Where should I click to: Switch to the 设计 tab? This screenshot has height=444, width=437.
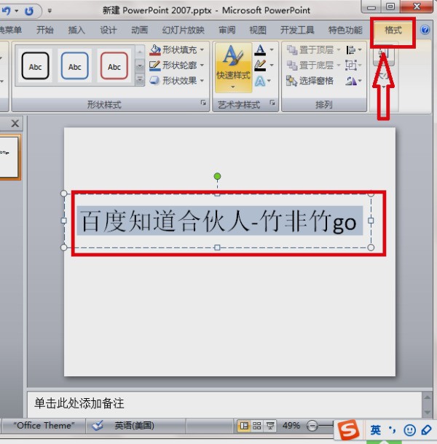pyautogui.click(x=109, y=30)
